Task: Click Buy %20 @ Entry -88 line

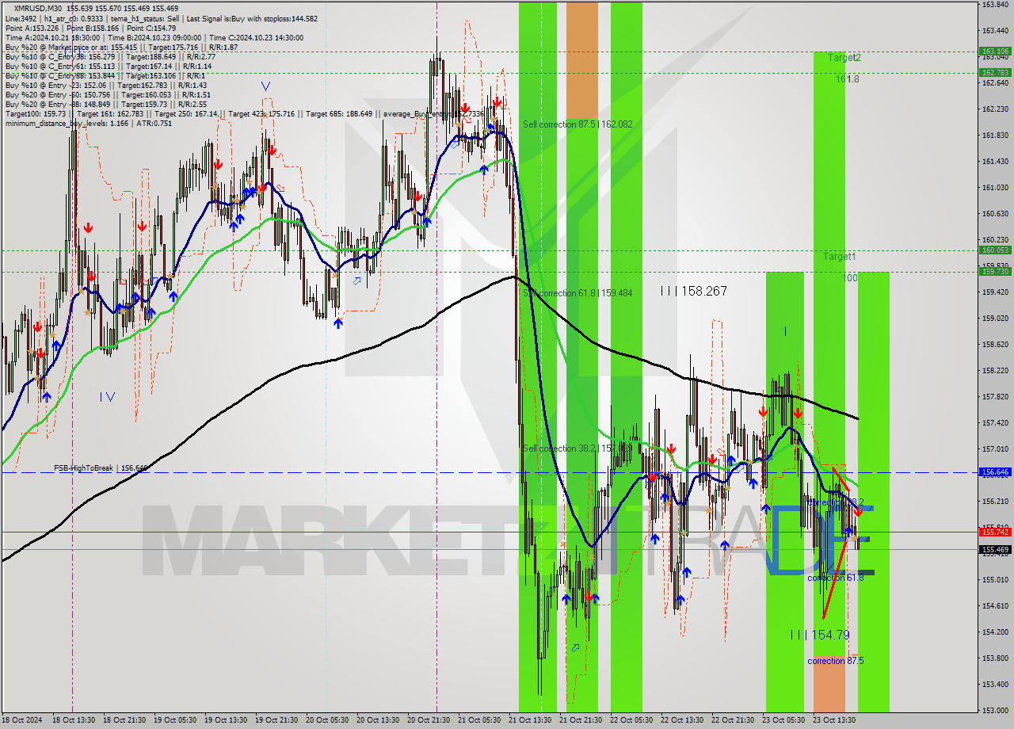Action: click(106, 105)
